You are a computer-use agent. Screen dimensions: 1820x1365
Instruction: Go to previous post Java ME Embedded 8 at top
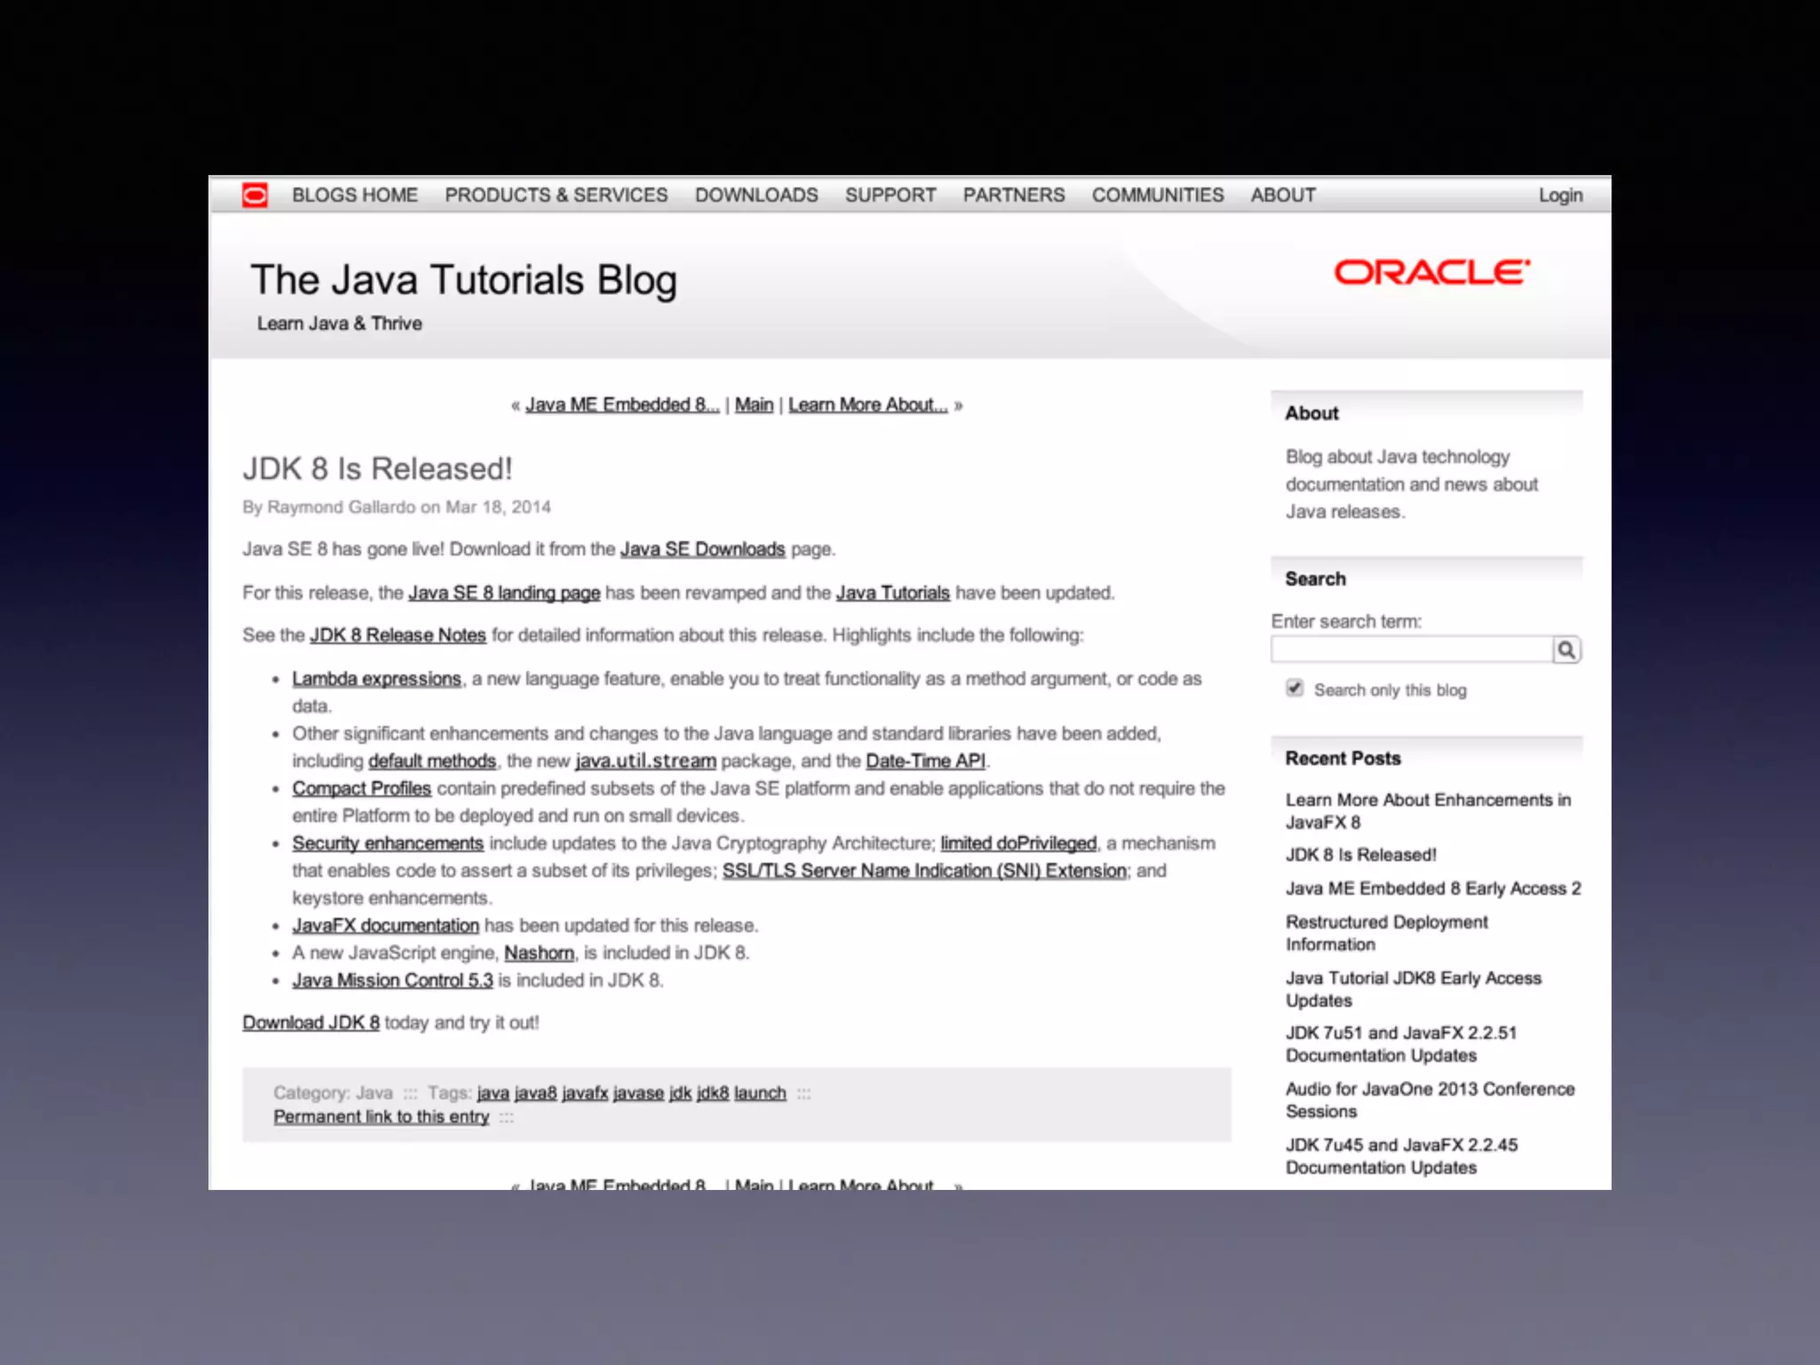[x=622, y=405]
